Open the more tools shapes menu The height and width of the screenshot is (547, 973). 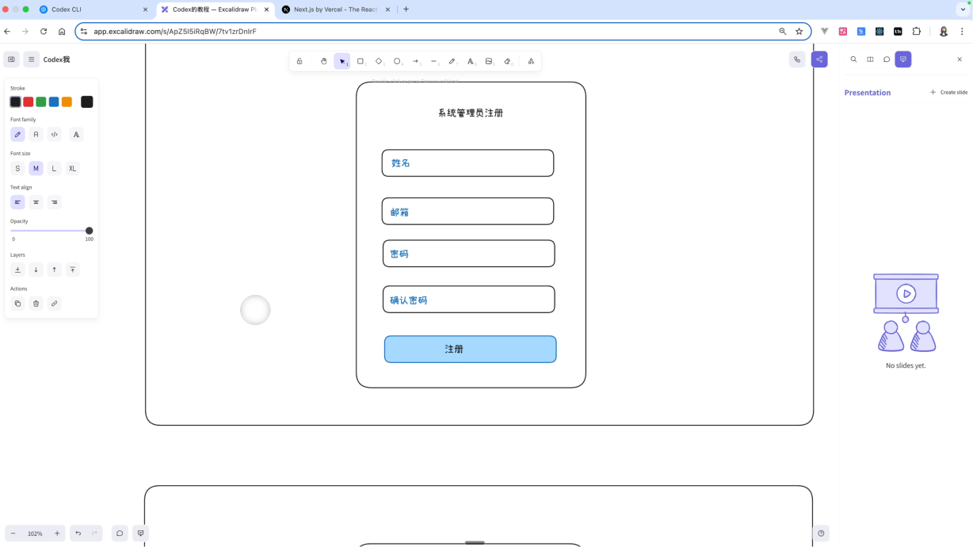click(x=531, y=61)
